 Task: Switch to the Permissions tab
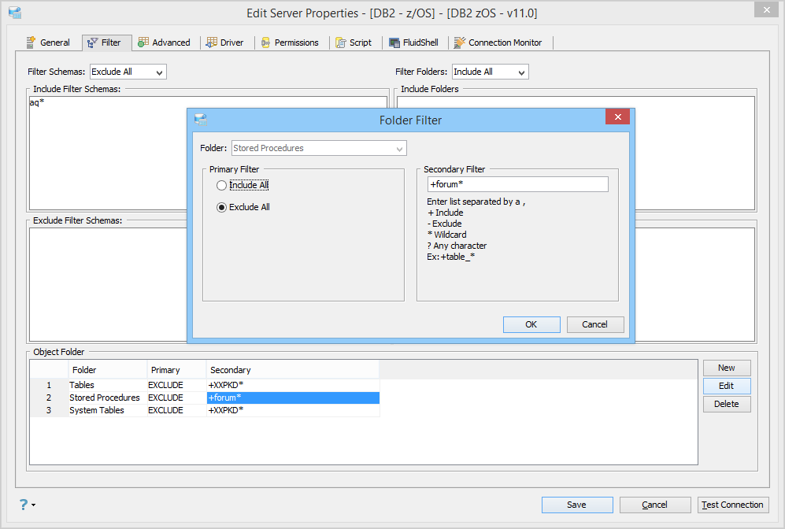291,43
